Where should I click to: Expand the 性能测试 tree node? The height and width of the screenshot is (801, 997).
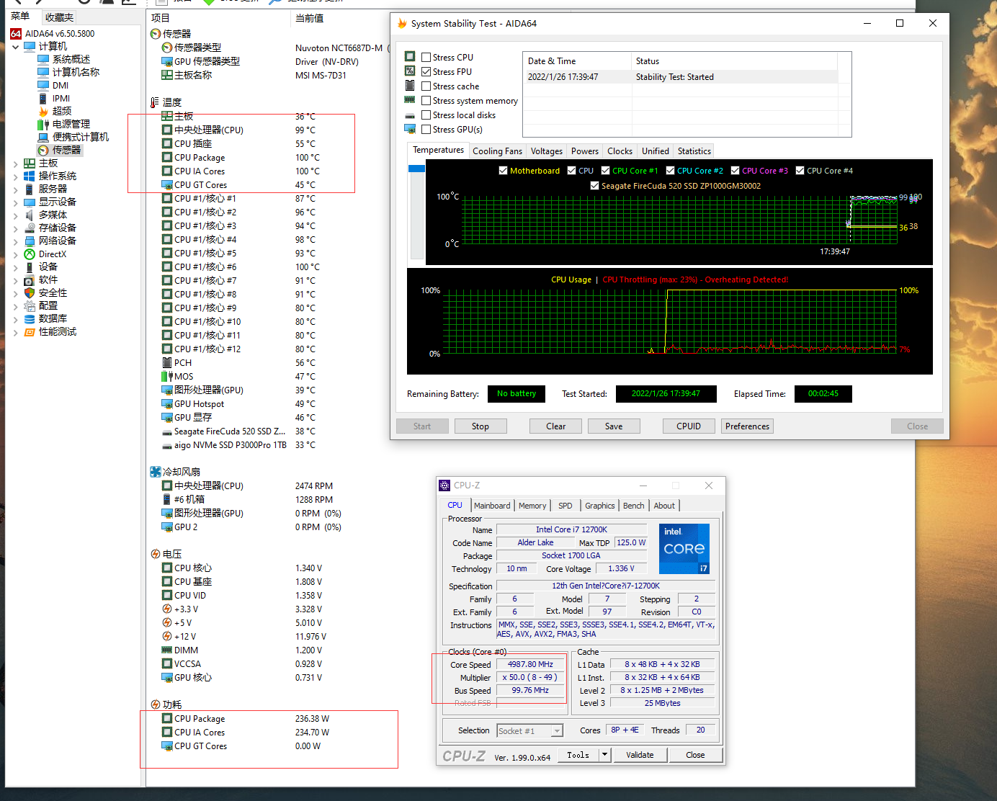[x=16, y=332]
